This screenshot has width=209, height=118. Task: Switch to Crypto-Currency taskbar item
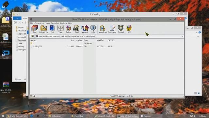(x=17, y=116)
